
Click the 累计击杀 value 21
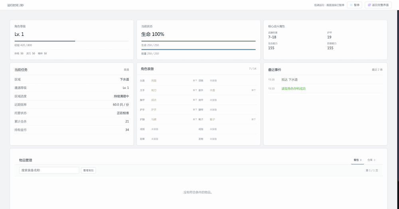click(127, 121)
